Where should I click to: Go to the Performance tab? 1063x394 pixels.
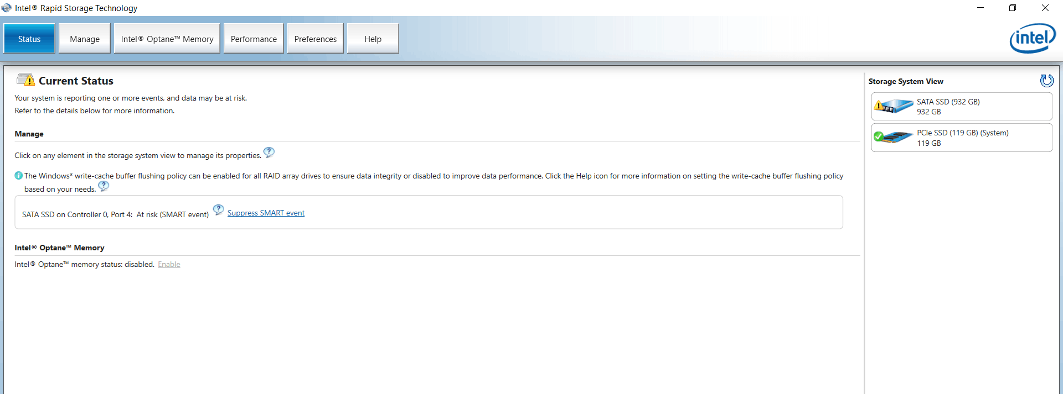point(254,39)
